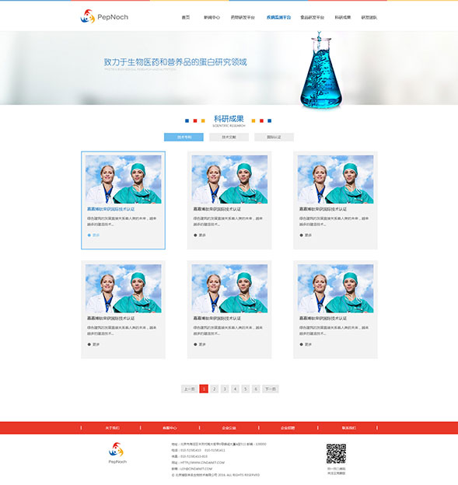The width and height of the screenshot is (458, 485).
Task: Open 关于我们 in the red footer bar
Action: coord(112,428)
